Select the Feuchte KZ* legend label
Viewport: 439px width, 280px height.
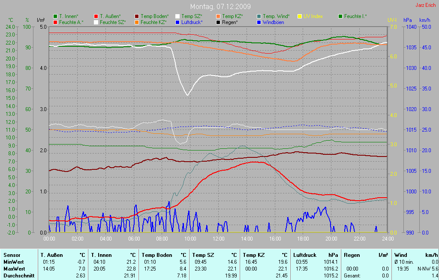click(x=154, y=22)
